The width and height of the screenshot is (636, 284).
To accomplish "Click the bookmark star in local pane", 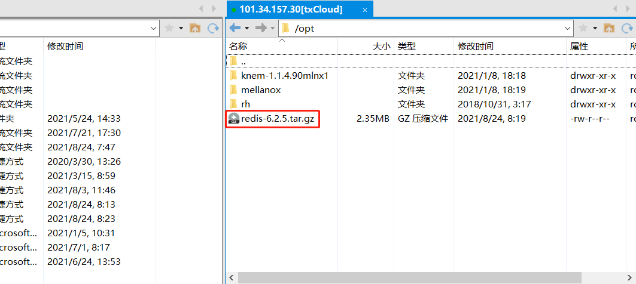I will (x=169, y=28).
